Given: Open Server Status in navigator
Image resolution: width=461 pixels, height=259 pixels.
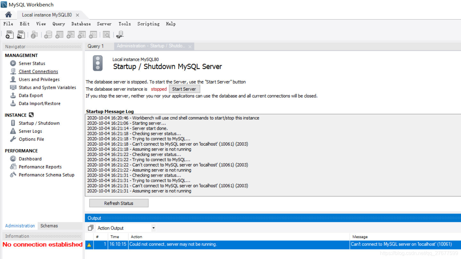Looking at the screenshot, I should [x=32, y=63].
